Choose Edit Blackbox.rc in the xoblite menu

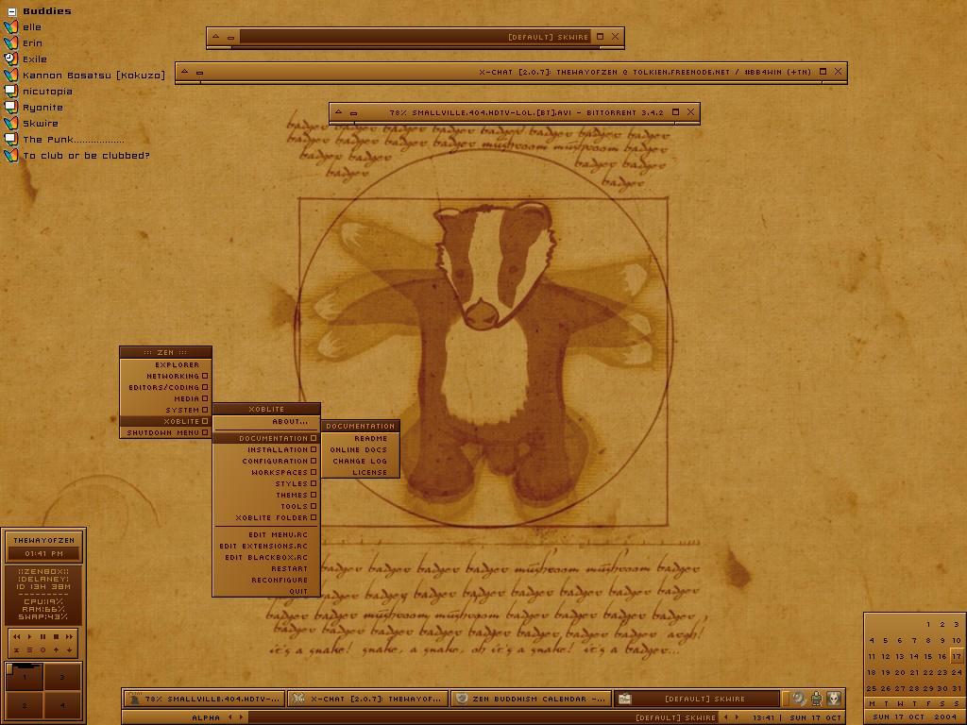[x=266, y=557]
